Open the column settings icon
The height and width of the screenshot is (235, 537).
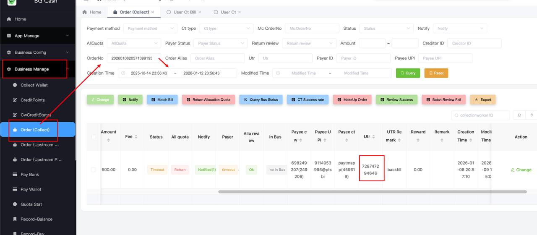pos(532,115)
